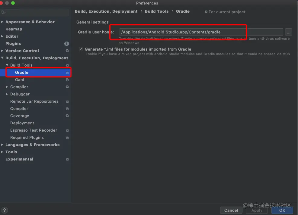This screenshot has height=215, width=298.
Task: Expand the Editor section
Action: (2, 36)
